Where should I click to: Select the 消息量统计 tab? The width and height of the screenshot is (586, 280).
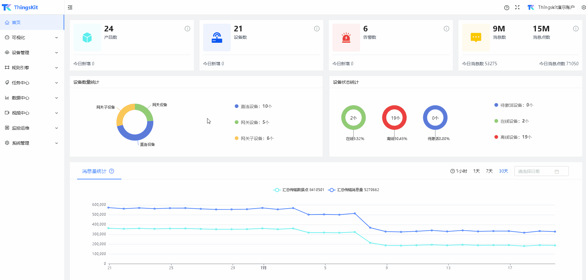coord(94,171)
